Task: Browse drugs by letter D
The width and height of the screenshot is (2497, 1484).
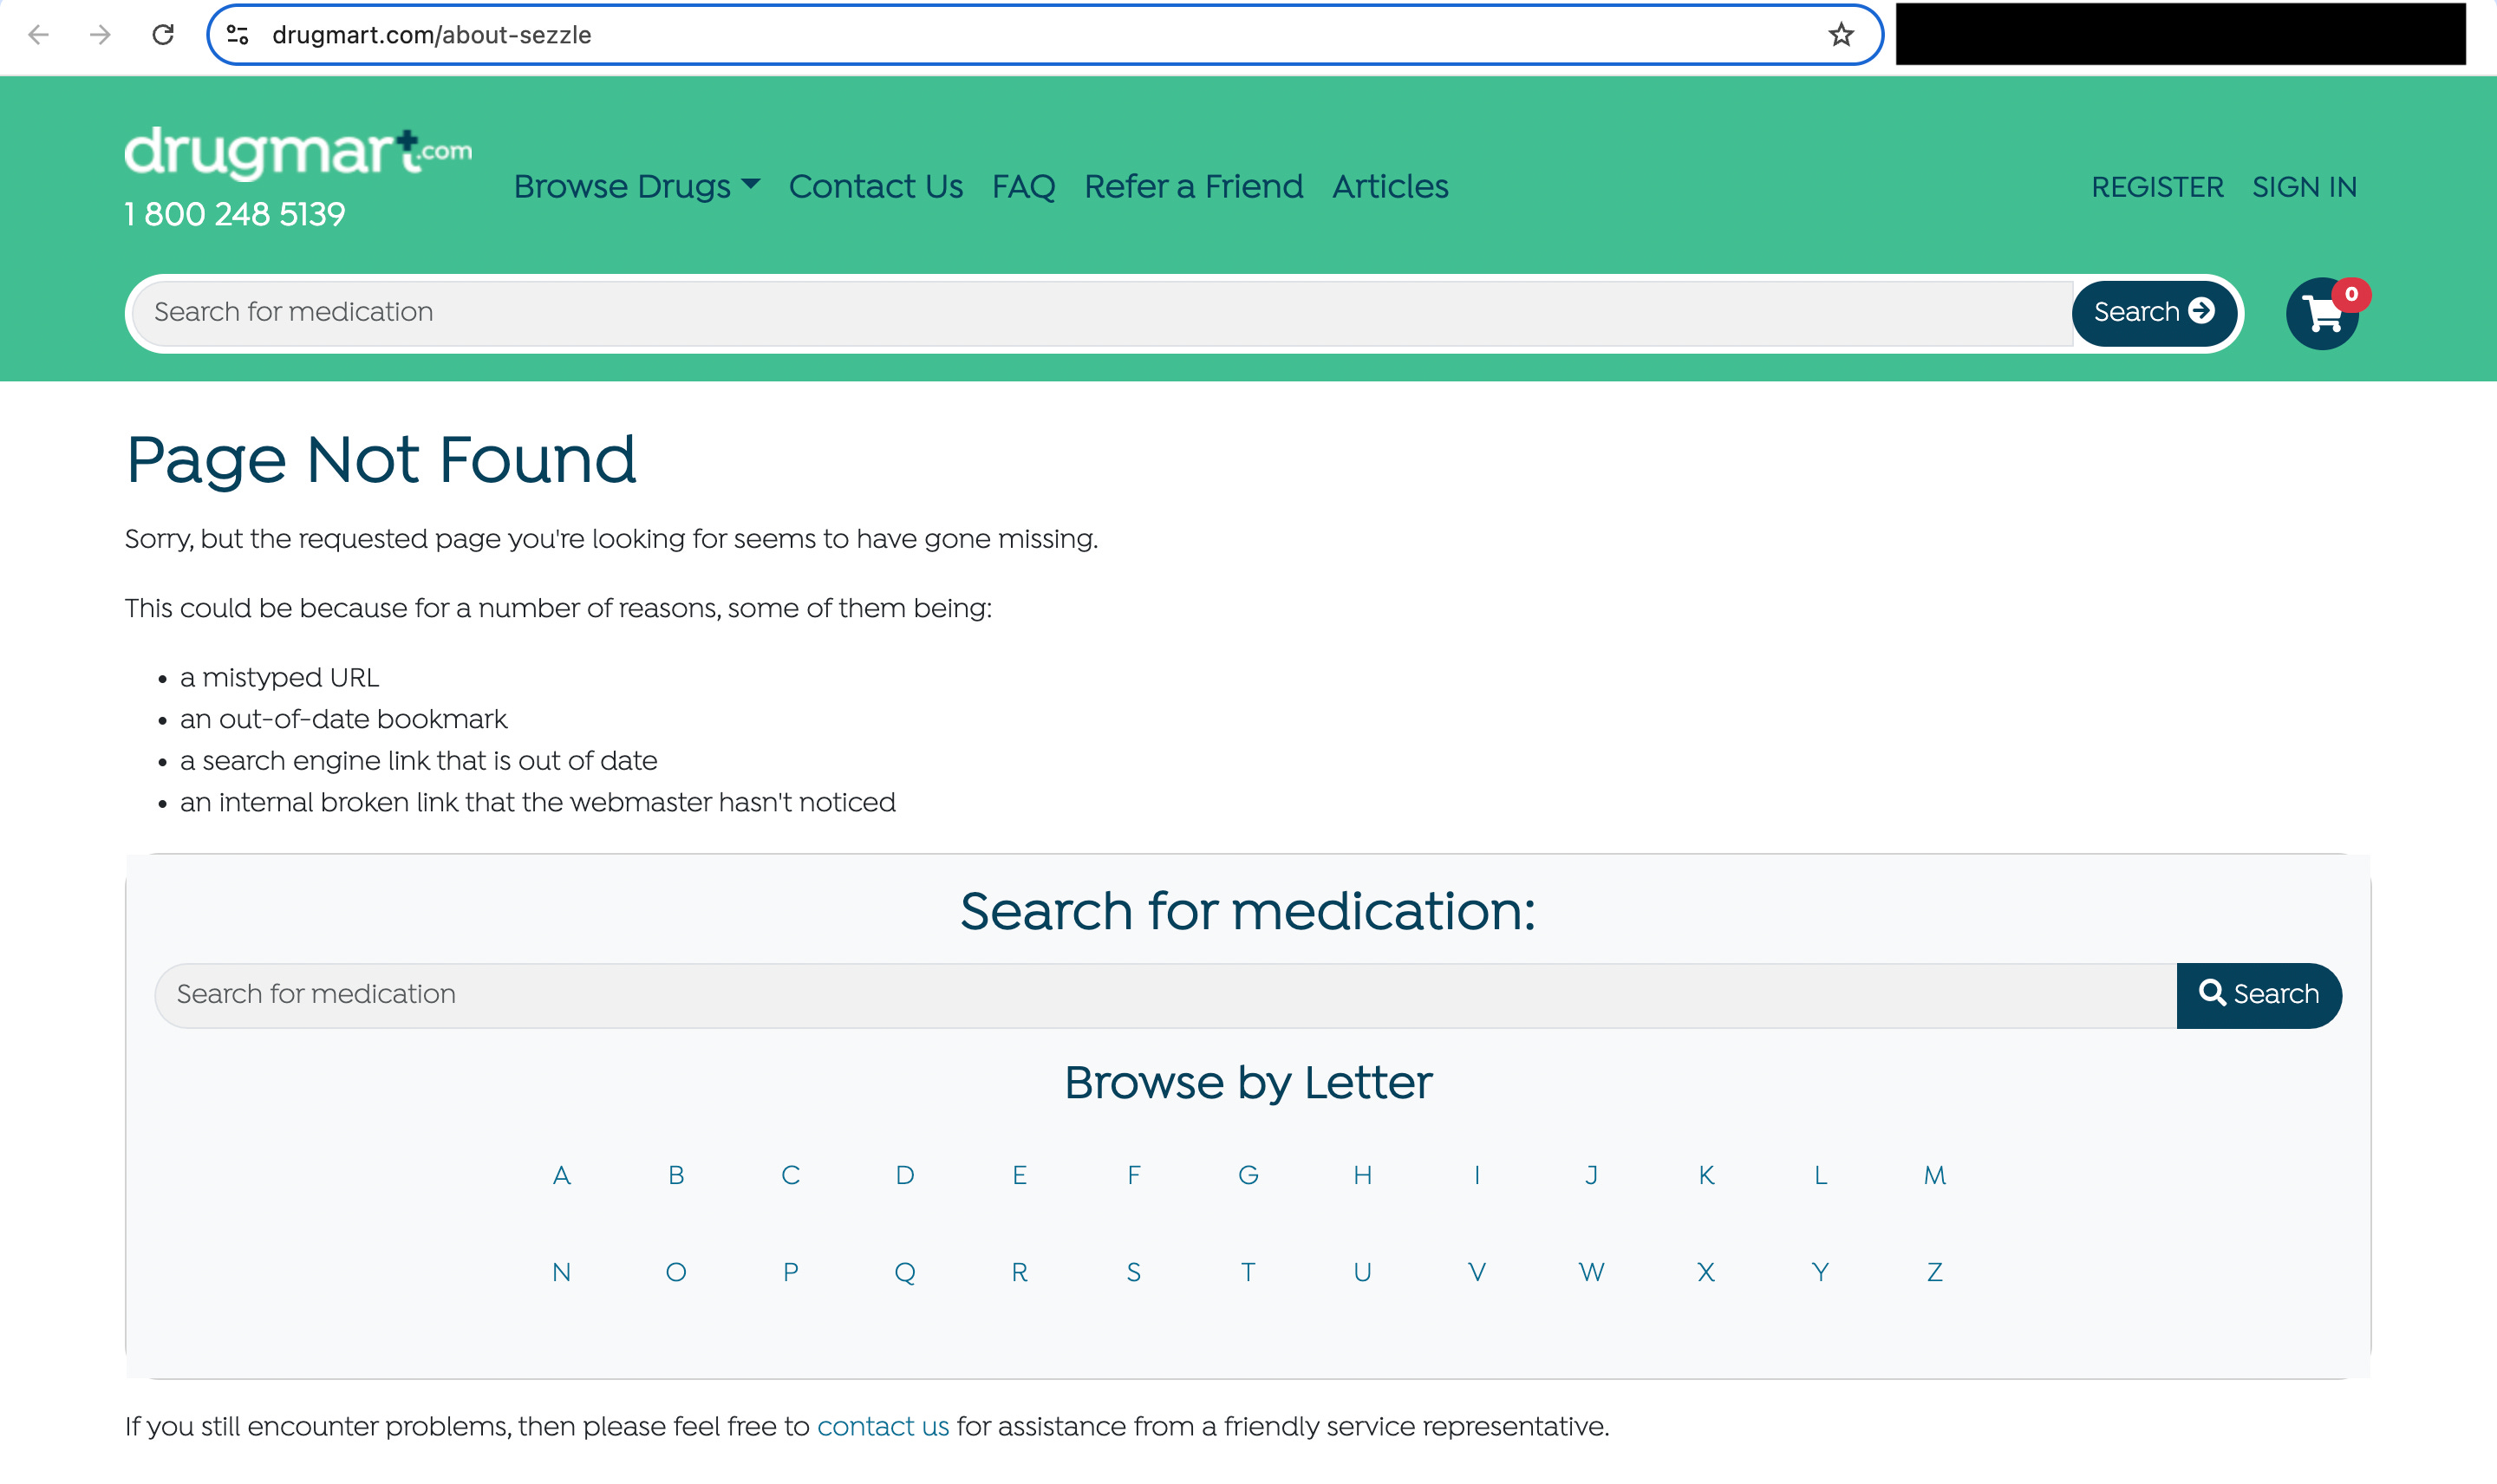Action: 905,1176
